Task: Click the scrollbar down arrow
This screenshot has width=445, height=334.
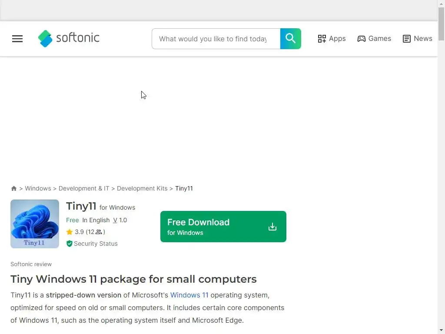Action: (441, 331)
